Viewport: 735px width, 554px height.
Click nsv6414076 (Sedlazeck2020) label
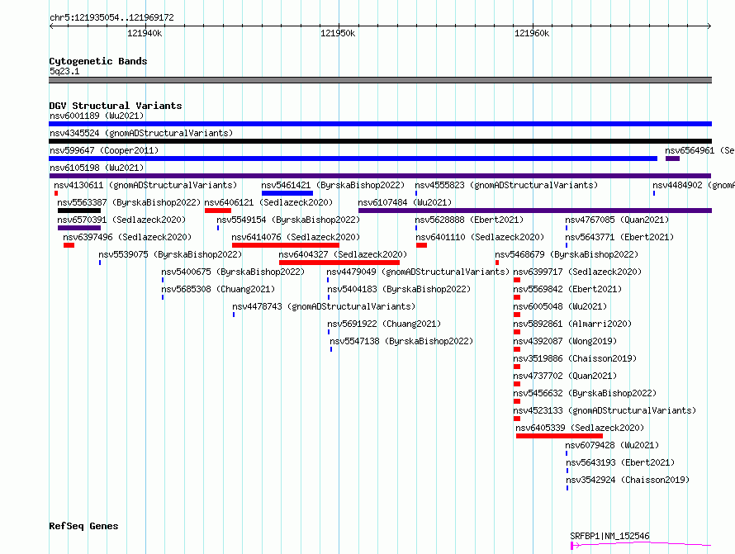(296, 237)
